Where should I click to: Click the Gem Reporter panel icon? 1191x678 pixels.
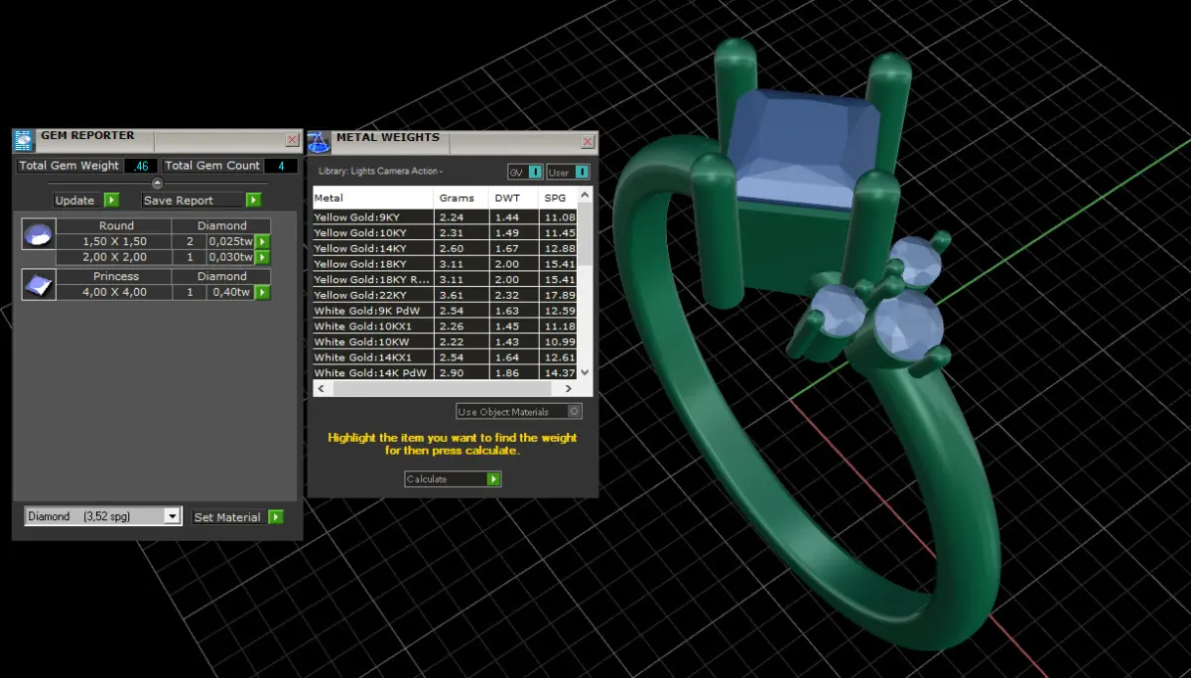(x=23, y=140)
